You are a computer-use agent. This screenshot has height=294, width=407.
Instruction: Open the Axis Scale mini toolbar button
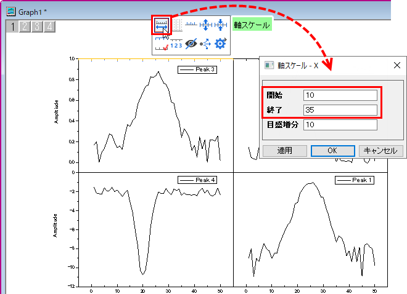pyautogui.click(x=162, y=25)
